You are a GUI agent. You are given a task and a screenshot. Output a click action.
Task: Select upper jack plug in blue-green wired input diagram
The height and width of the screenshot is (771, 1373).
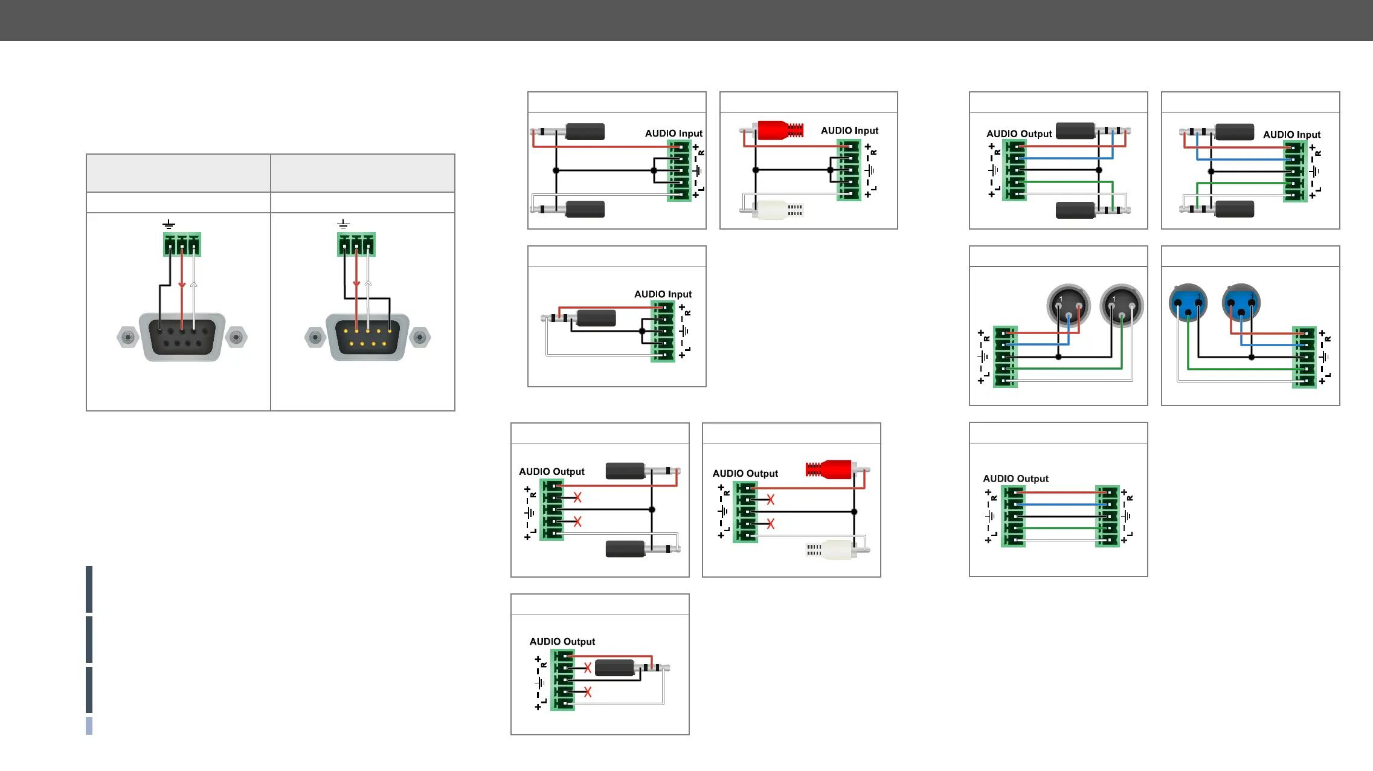tap(1217, 132)
